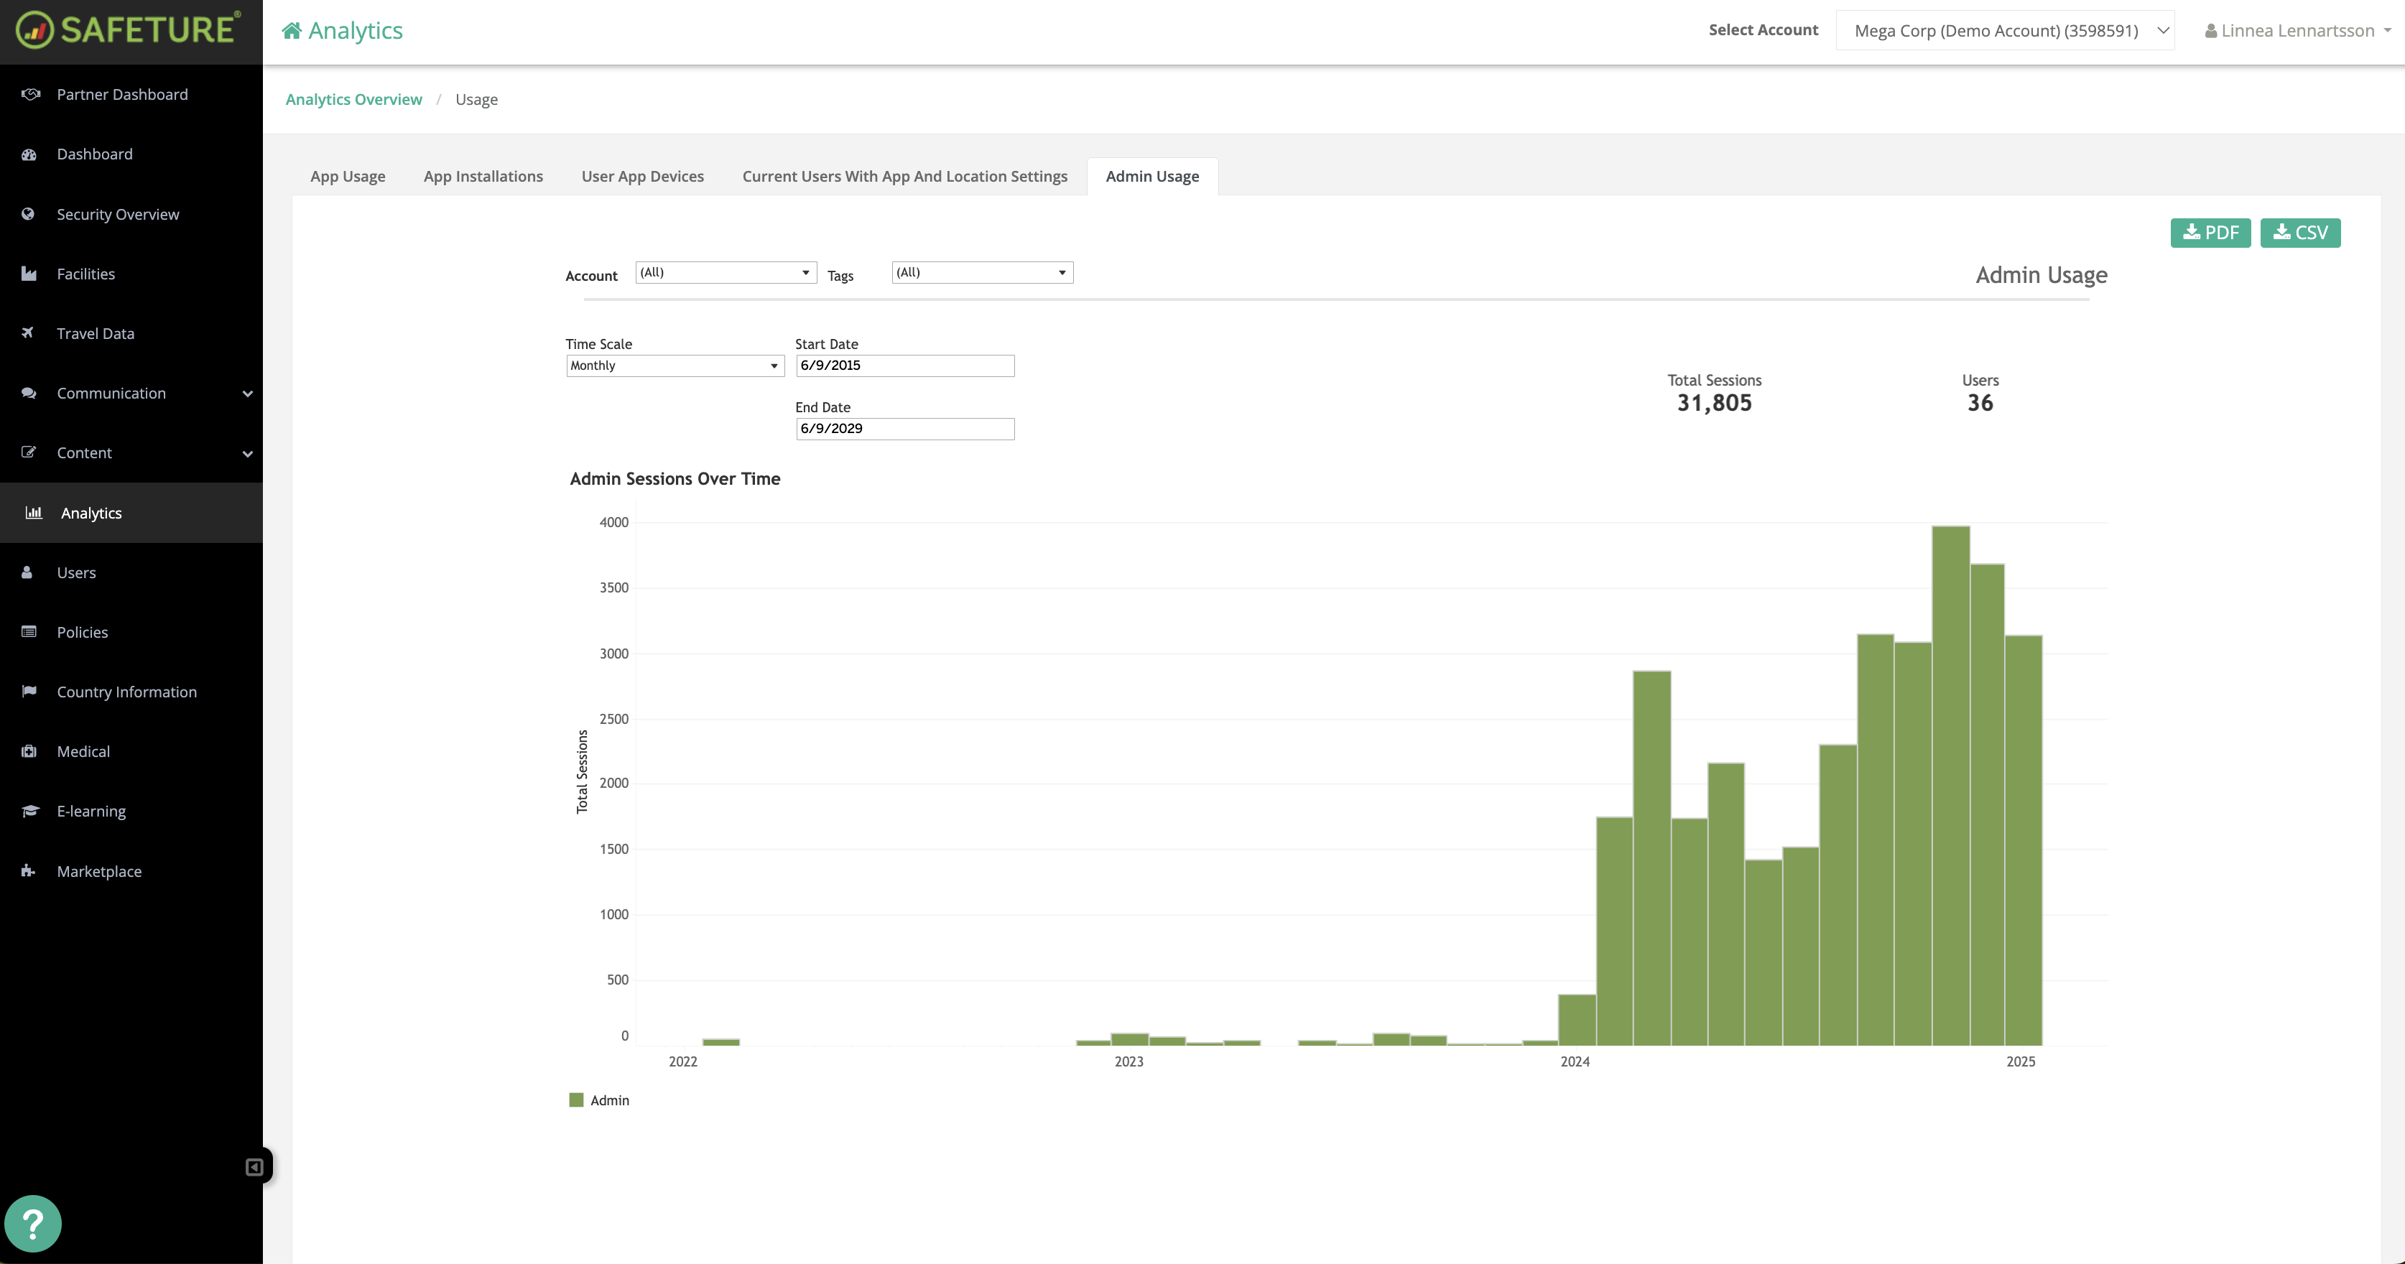Download the report as CSV
The image size is (2405, 1264).
(2299, 233)
